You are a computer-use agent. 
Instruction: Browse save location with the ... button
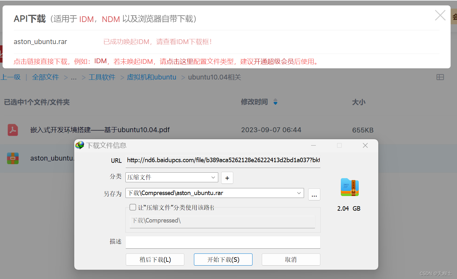click(x=314, y=194)
